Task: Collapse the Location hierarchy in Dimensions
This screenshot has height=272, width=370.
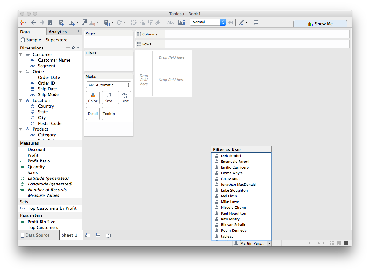Action: pyautogui.click(x=21, y=100)
